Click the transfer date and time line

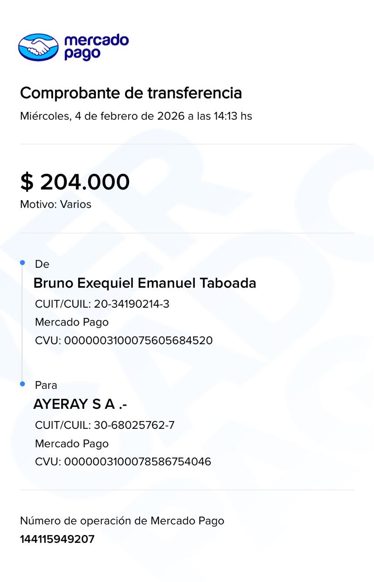coord(136,116)
